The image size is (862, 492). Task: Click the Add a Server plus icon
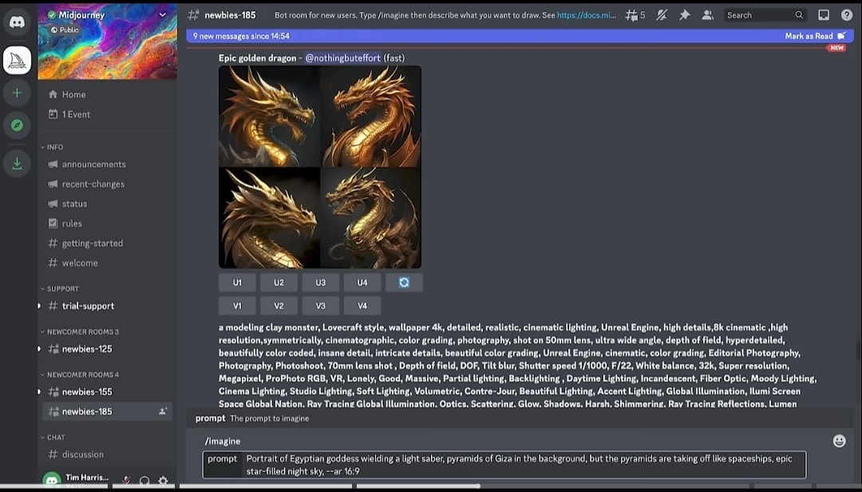17,93
